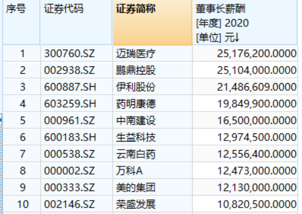Click row number 10 cell

point(22,204)
